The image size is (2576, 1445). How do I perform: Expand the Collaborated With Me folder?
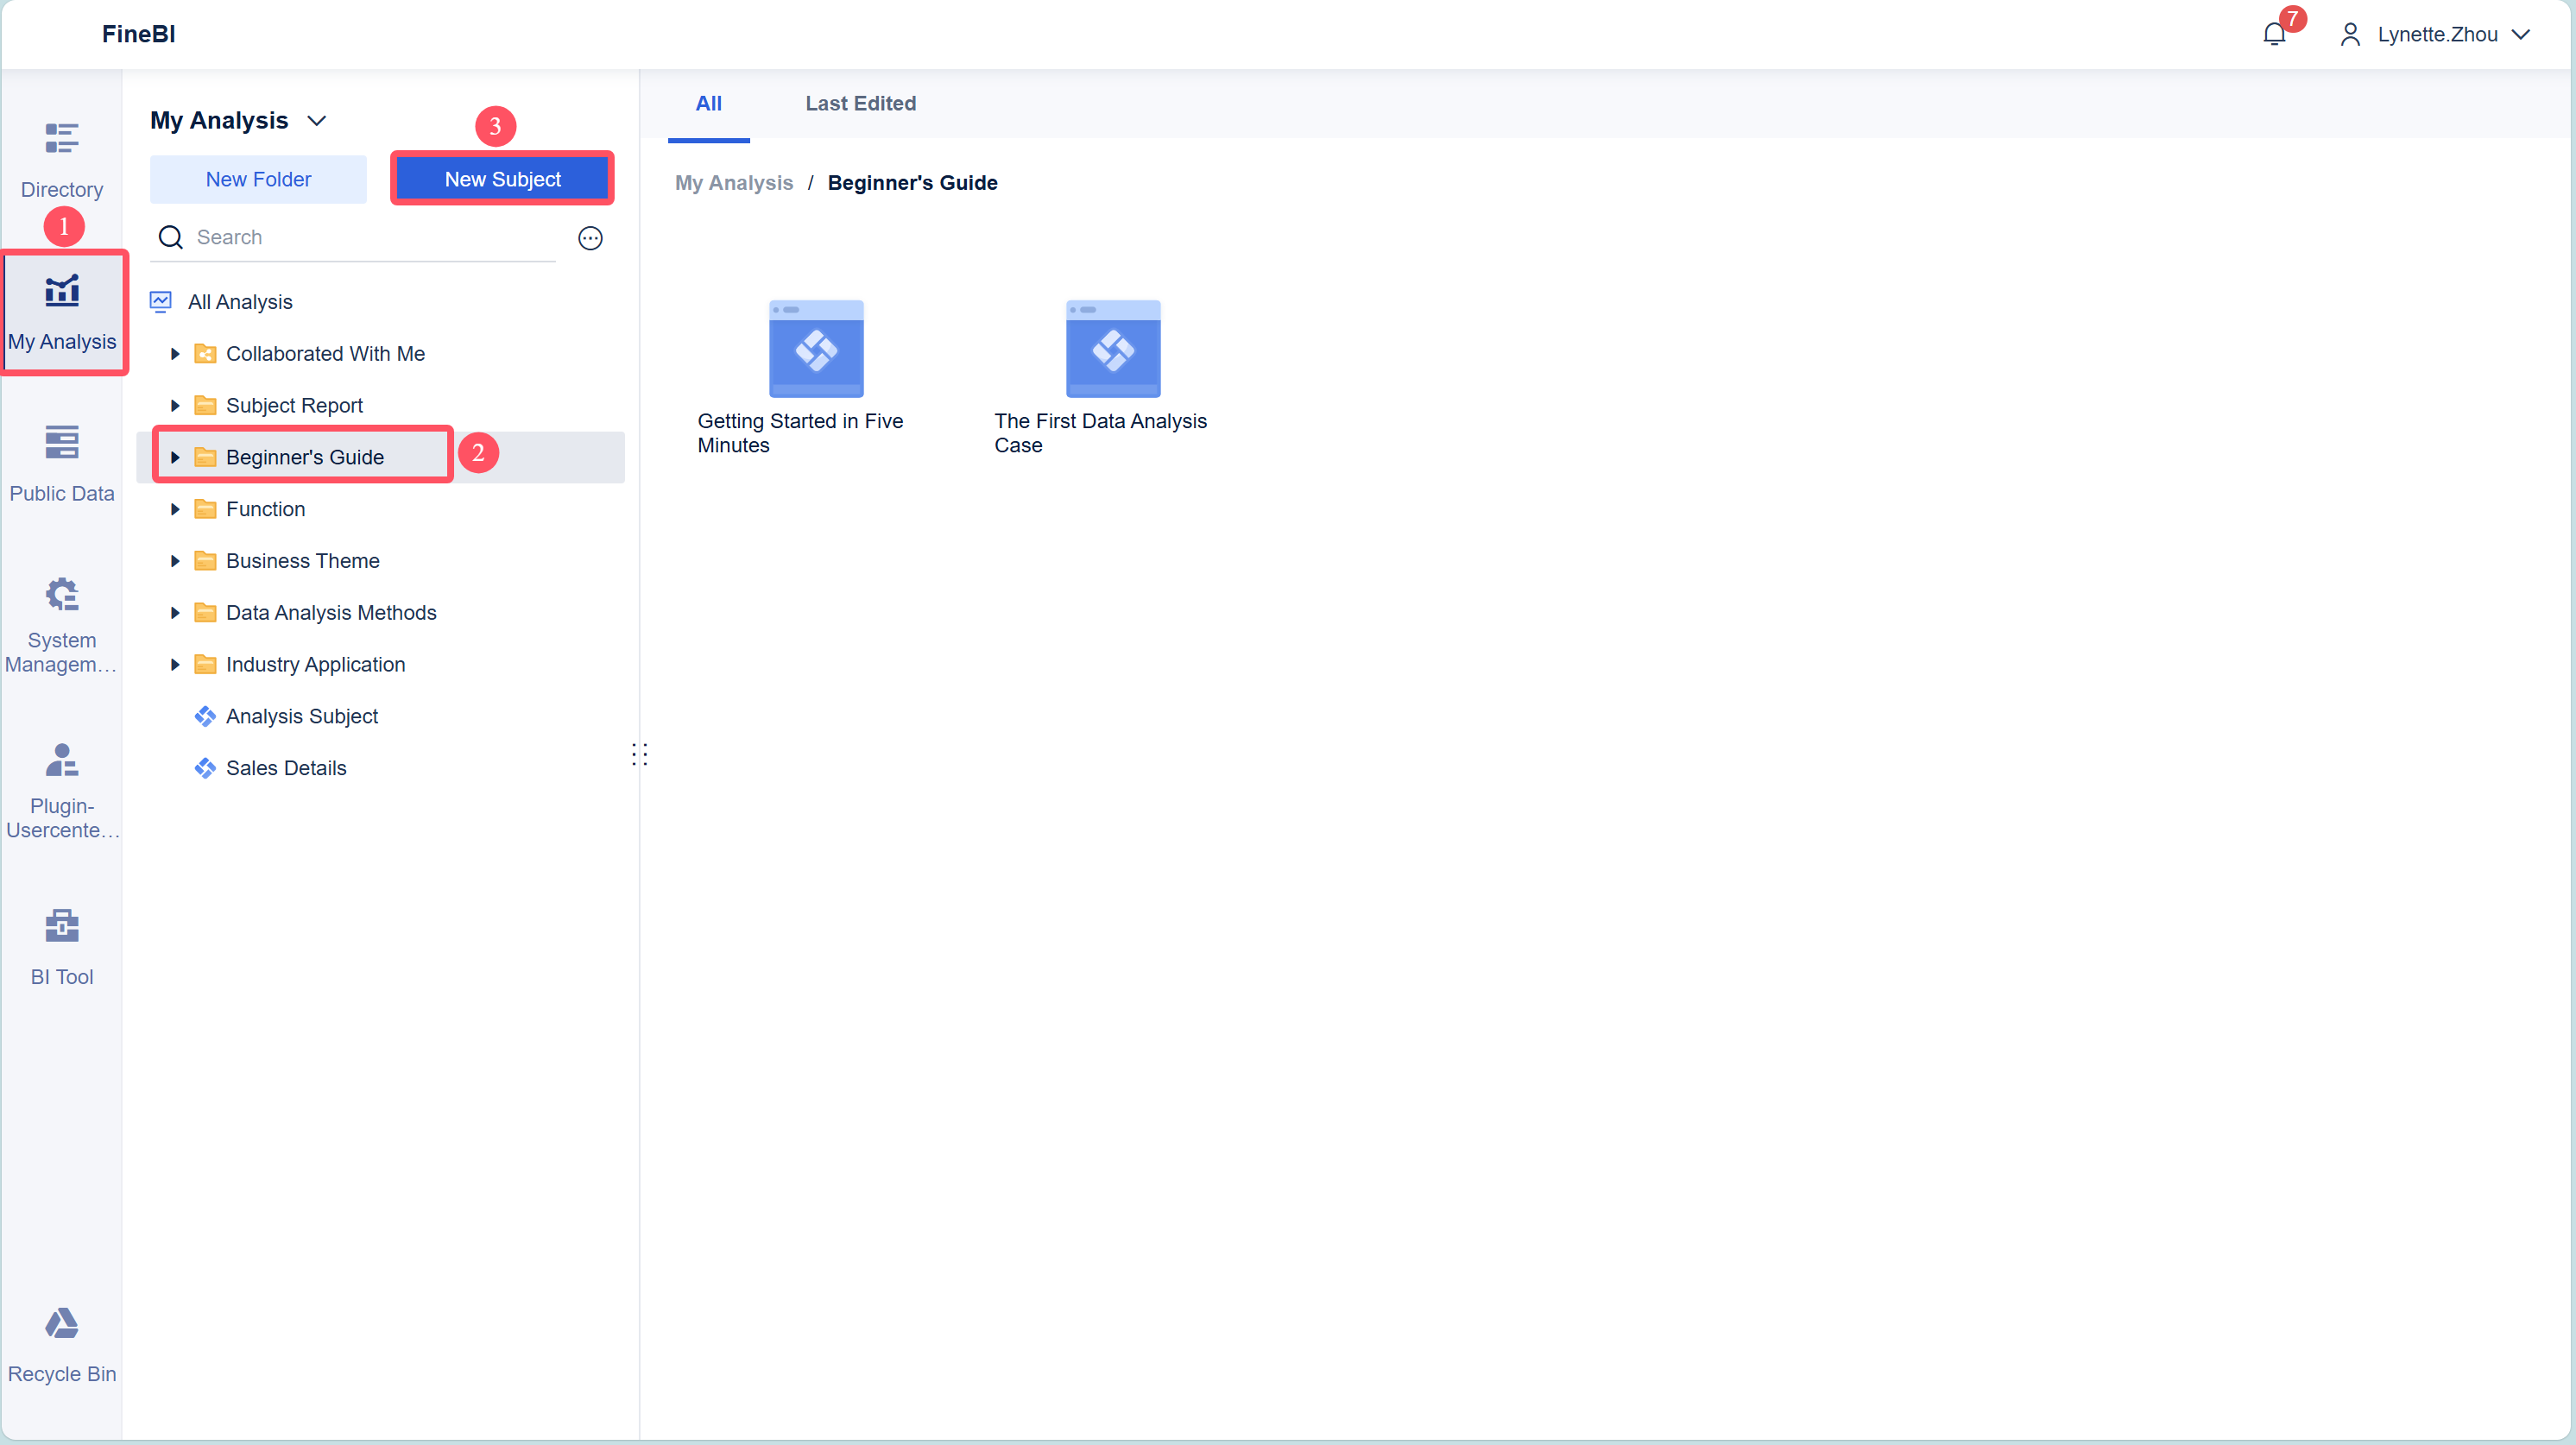[175, 354]
